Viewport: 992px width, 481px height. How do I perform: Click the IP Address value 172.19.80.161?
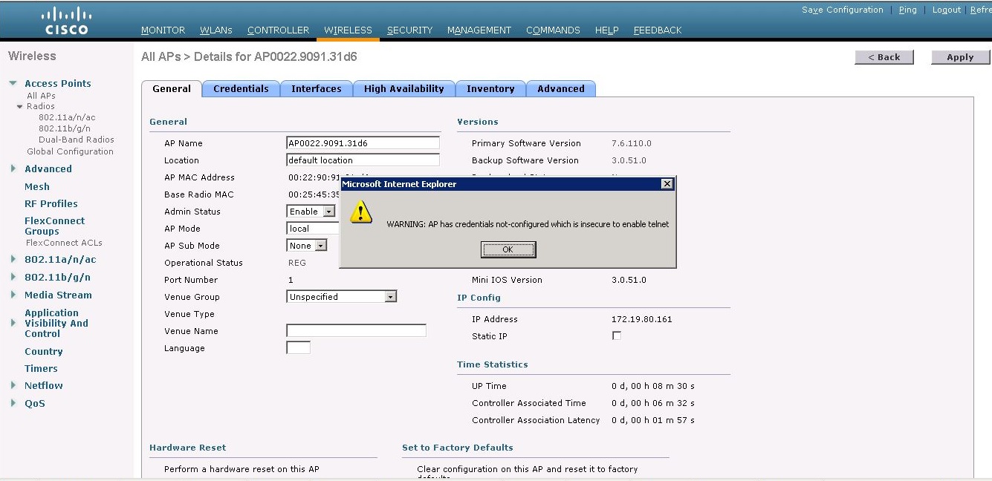point(641,319)
